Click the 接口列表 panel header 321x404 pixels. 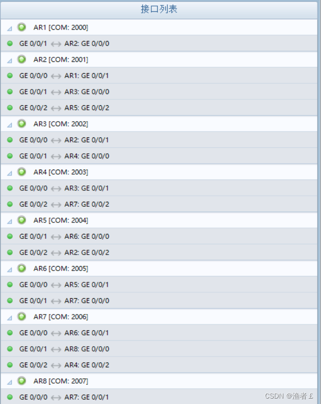click(159, 10)
